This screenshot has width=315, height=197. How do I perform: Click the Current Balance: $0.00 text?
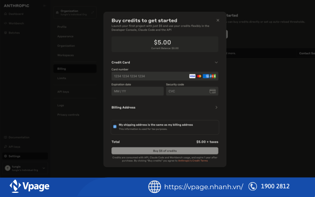[x=165, y=48]
